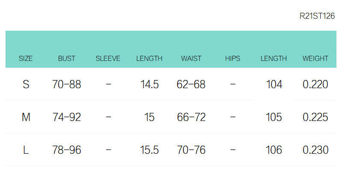Click the bust value 78-96

[66, 150]
